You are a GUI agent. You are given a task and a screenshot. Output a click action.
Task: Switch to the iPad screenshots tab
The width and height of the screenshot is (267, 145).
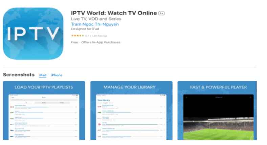43,75
